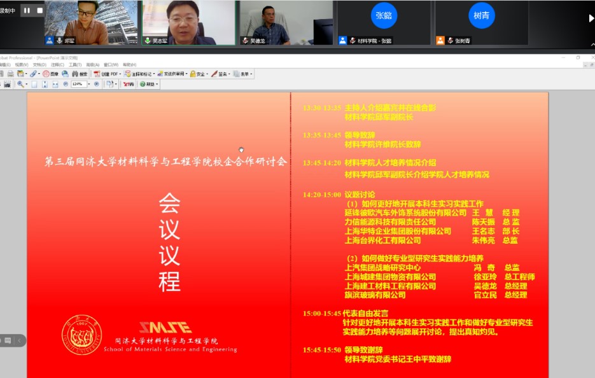Click the binoculars search icon
The height and width of the screenshot is (378, 595).
(x=76, y=74)
